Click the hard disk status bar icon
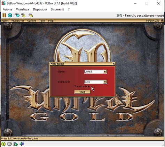Image resolution: width=165 pixels, height=147 pixels. coord(9,144)
